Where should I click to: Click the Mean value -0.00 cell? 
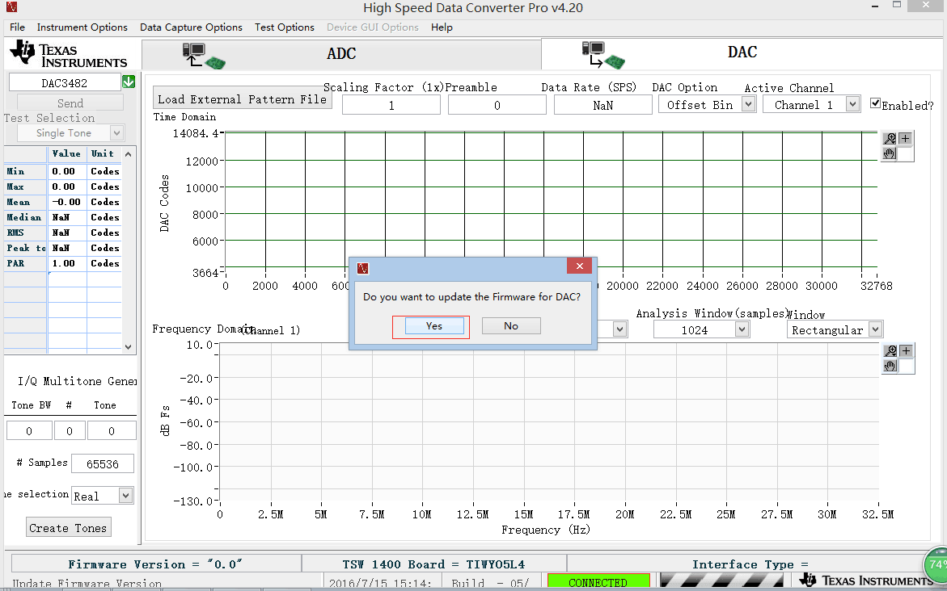[x=67, y=202]
